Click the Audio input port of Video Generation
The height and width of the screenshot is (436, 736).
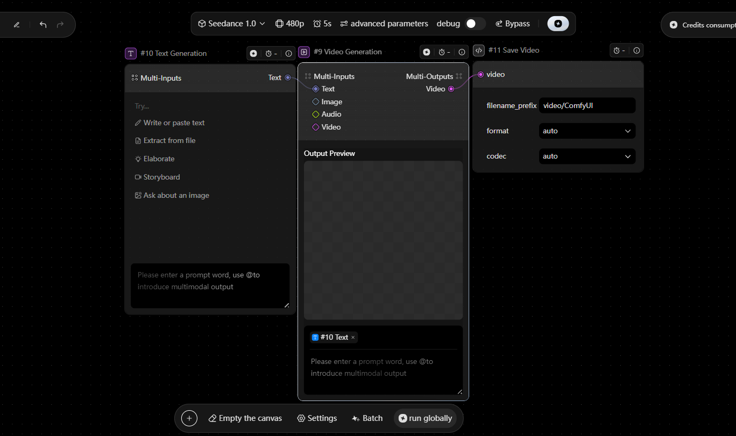pyautogui.click(x=316, y=114)
